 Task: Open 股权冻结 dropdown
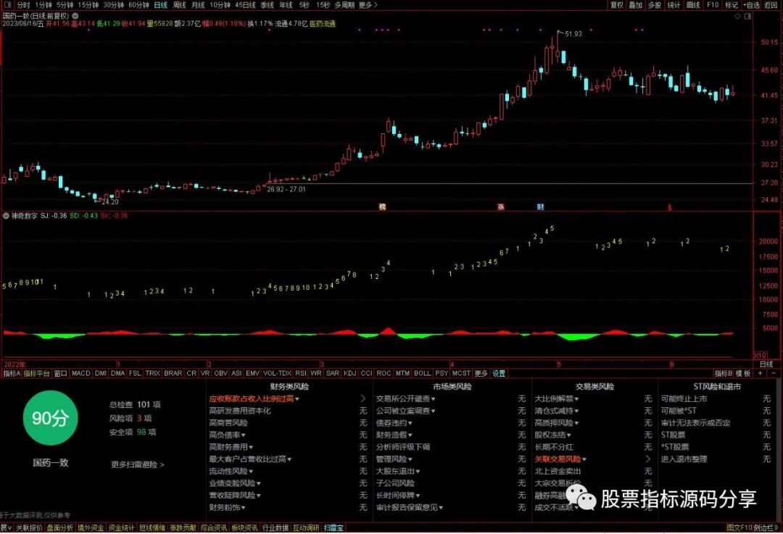(x=569, y=435)
